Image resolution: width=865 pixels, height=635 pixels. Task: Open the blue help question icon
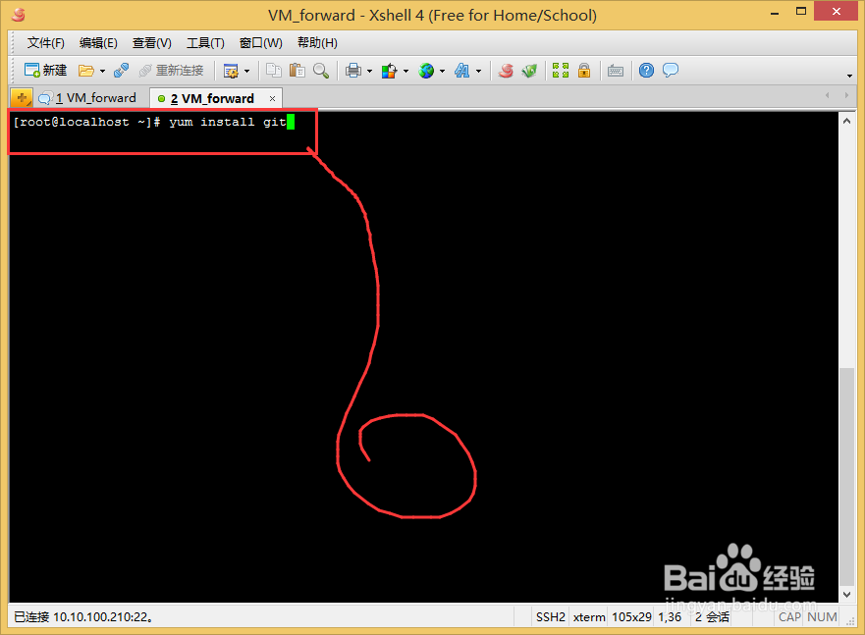click(647, 70)
